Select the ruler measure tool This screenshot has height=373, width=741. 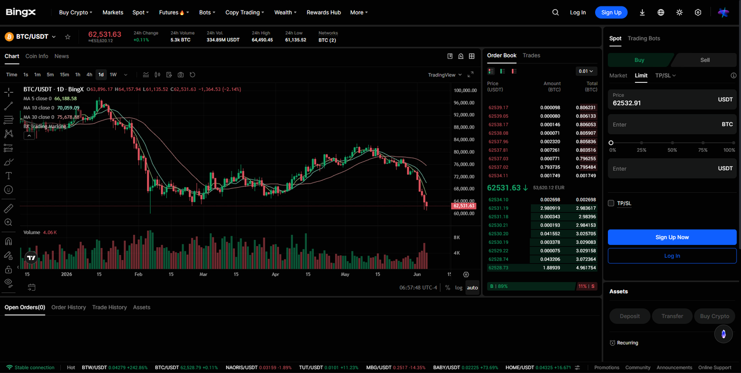point(9,208)
